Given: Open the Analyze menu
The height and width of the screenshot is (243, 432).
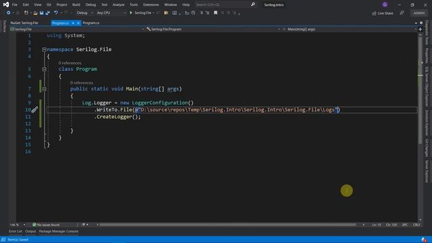Looking at the screenshot, I should click(119, 5).
